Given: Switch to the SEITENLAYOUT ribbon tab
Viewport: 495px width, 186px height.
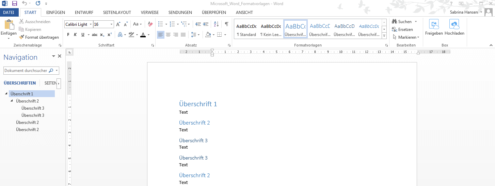Looking at the screenshot, I should pos(117,12).
